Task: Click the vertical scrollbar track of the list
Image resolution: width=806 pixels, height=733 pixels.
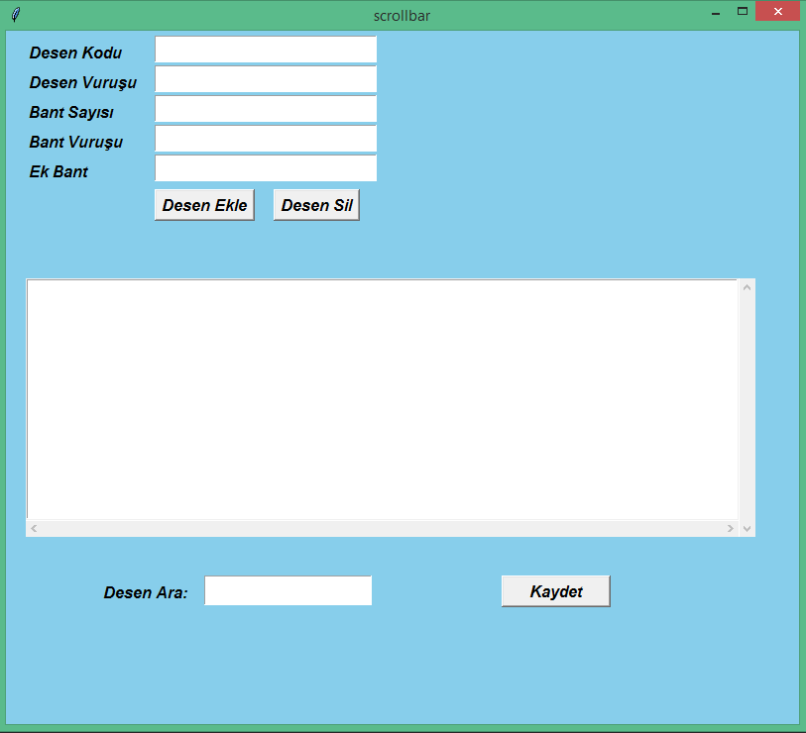Action: click(747, 406)
